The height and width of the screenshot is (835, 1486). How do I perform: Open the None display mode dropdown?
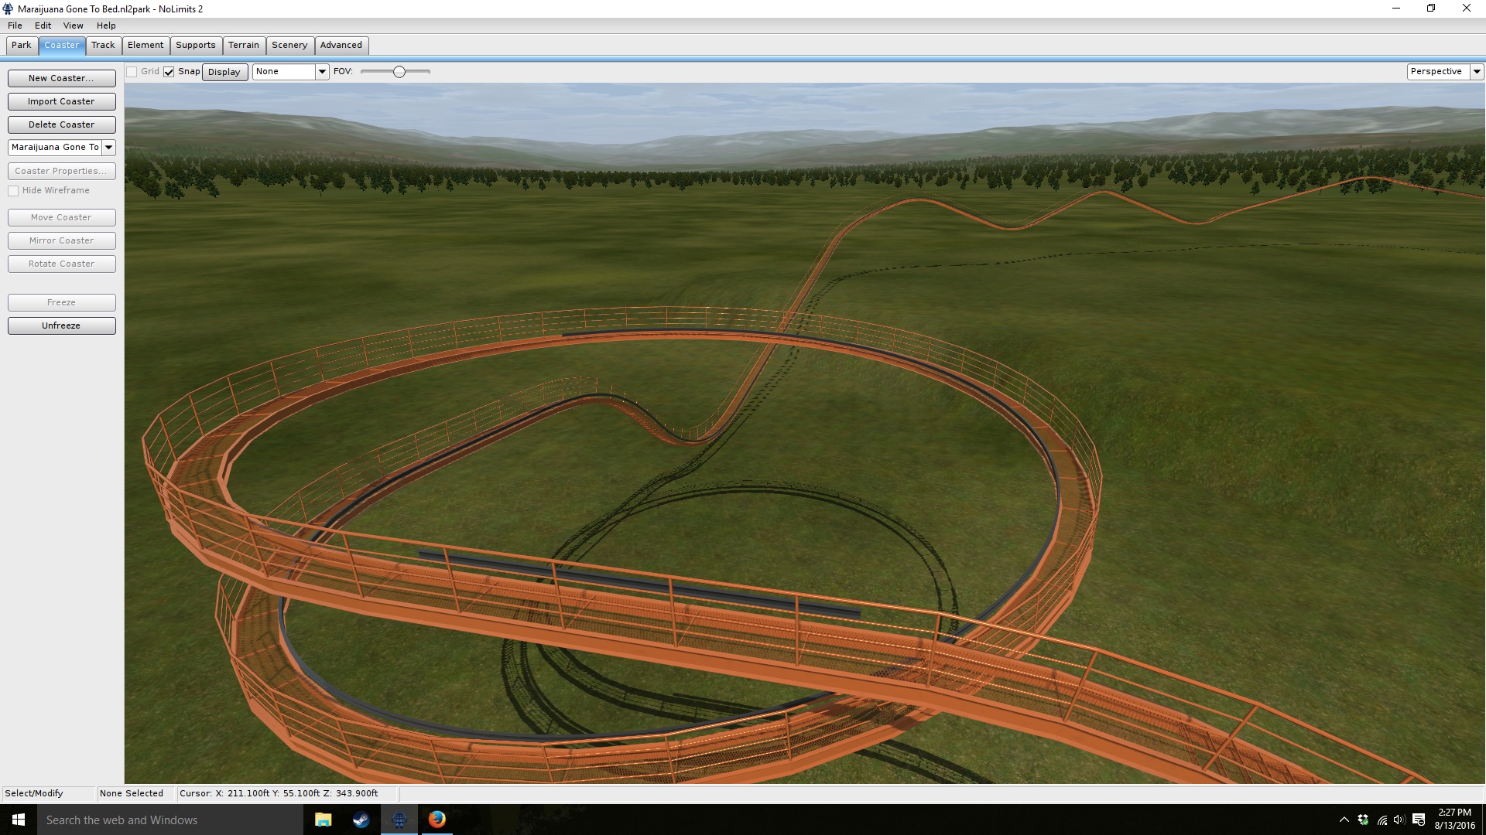pyautogui.click(x=322, y=71)
